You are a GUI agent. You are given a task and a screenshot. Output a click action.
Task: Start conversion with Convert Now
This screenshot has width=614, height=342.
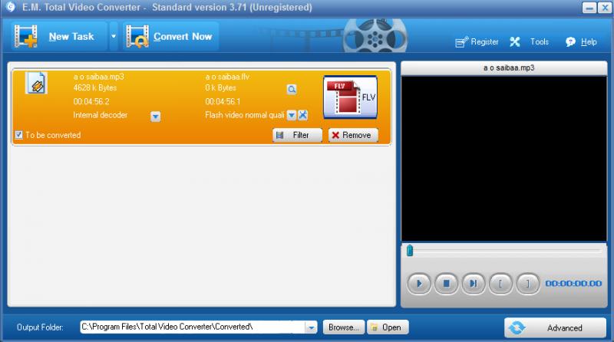(170, 36)
